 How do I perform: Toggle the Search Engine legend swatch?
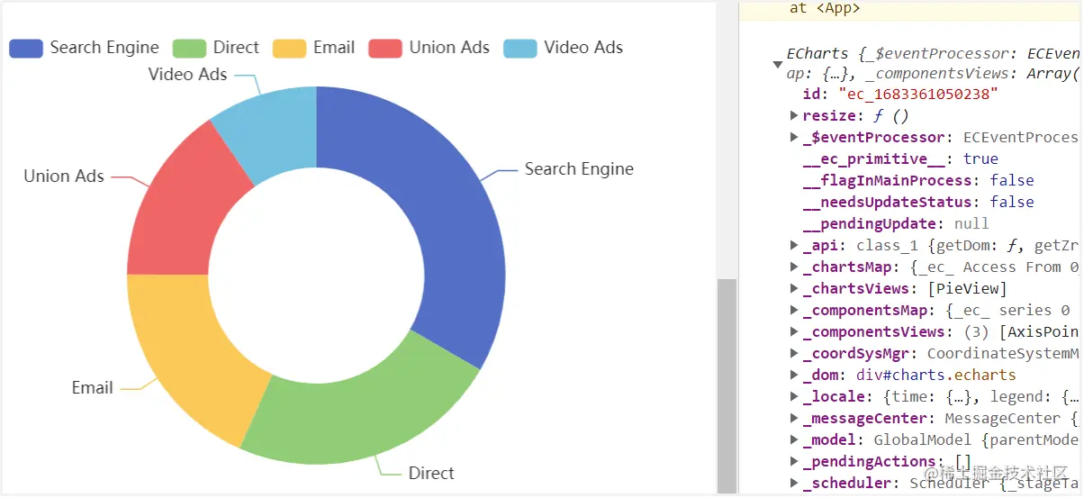[26, 49]
